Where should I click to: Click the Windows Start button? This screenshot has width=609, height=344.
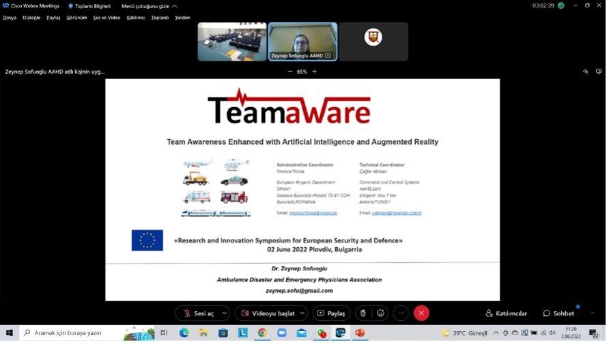10,333
